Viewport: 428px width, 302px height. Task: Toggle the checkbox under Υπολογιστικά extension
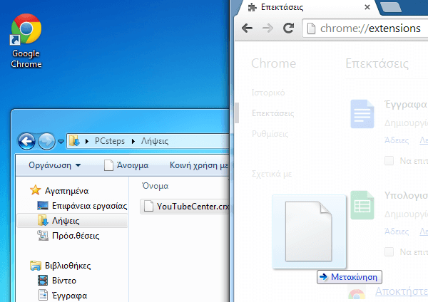tap(389, 252)
